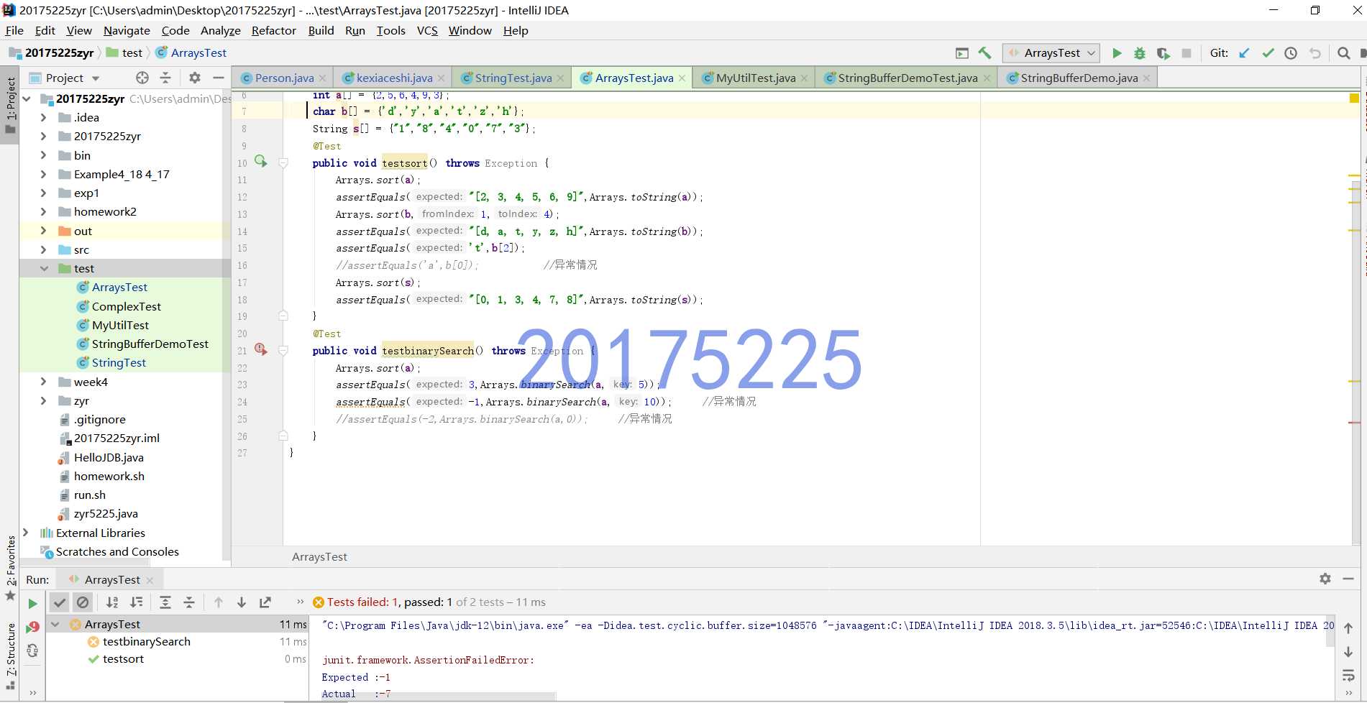Select the testbinarySearch failed test
The width and height of the screenshot is (1367, 703).
coord(146,642)
